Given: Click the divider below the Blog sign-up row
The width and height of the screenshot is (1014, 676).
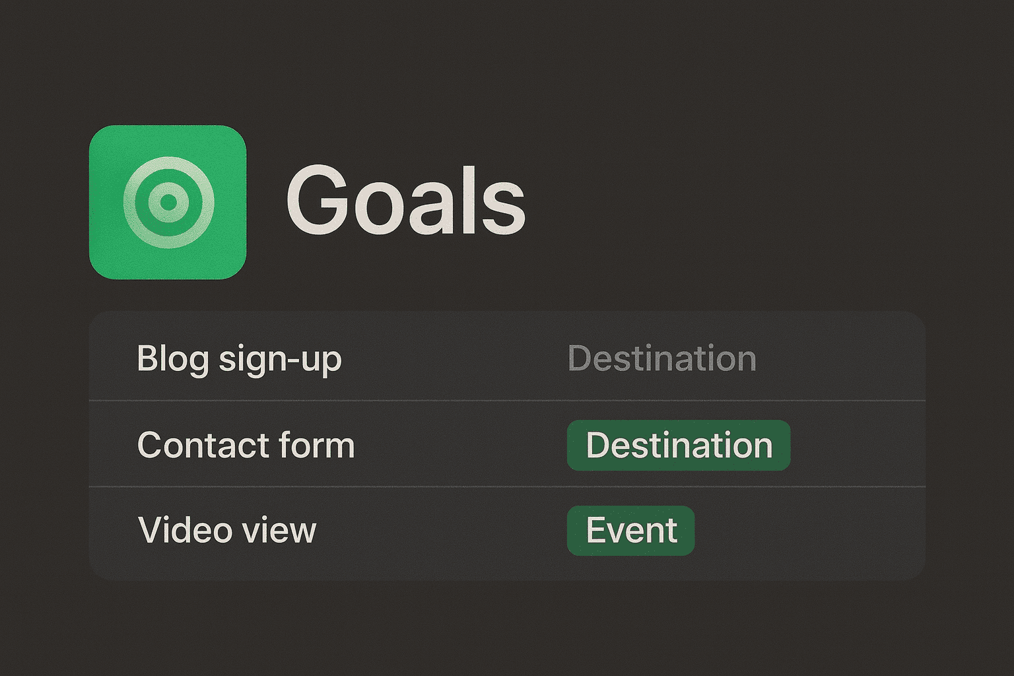Looking at the screenshot, I should [507, 400].
